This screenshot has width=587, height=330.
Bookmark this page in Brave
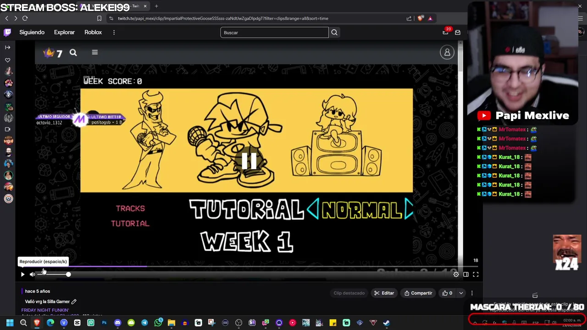(x=99, y=18)
